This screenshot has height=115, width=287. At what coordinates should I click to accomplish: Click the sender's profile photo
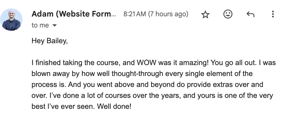(x=12, y=20)
